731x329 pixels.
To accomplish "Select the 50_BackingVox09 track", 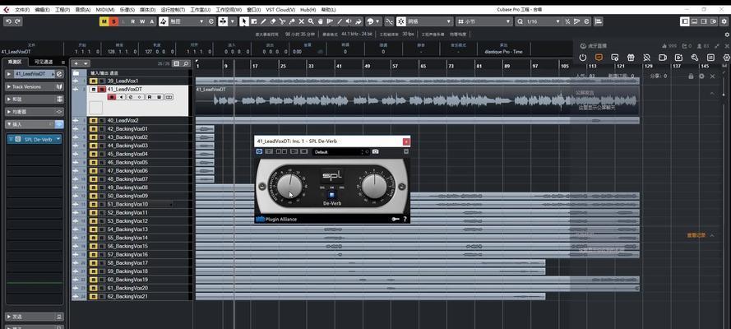I will tap(127, 196).
